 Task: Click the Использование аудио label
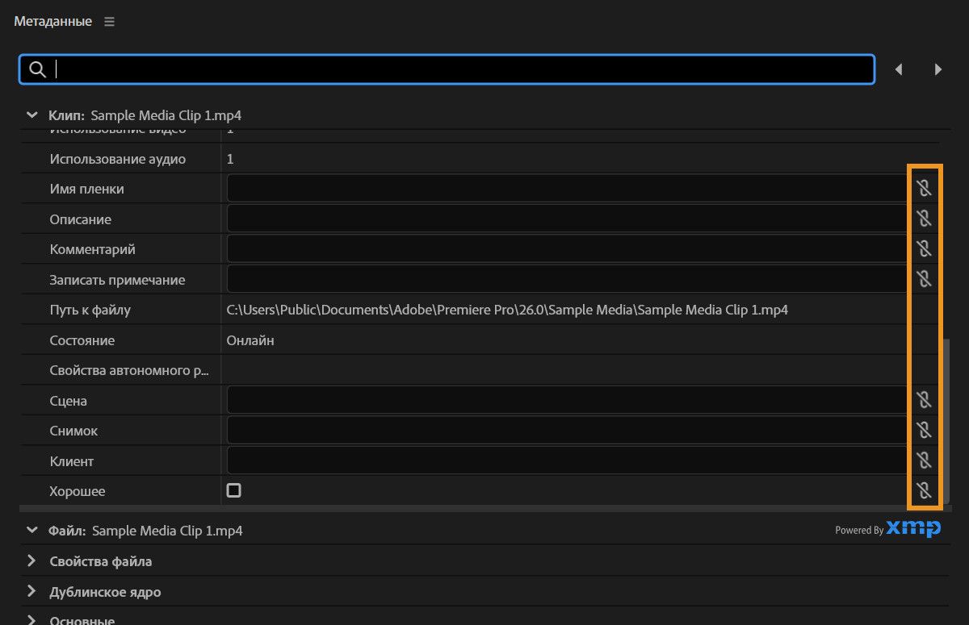pos(118,159)
